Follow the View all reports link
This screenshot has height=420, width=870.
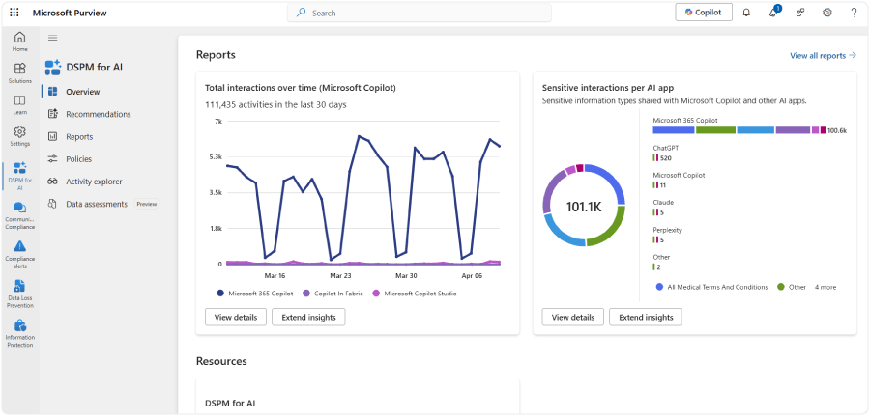coord(823,55)
